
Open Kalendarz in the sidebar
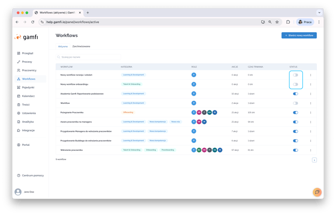click(29, 96)
